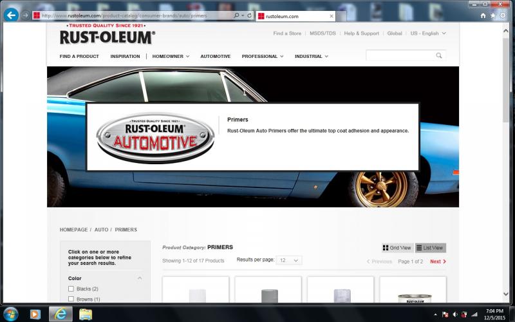Viewport: 515px width, 322px height.
Task: Click the page vertical scrollbar thumb
Action: click(506, 80)
